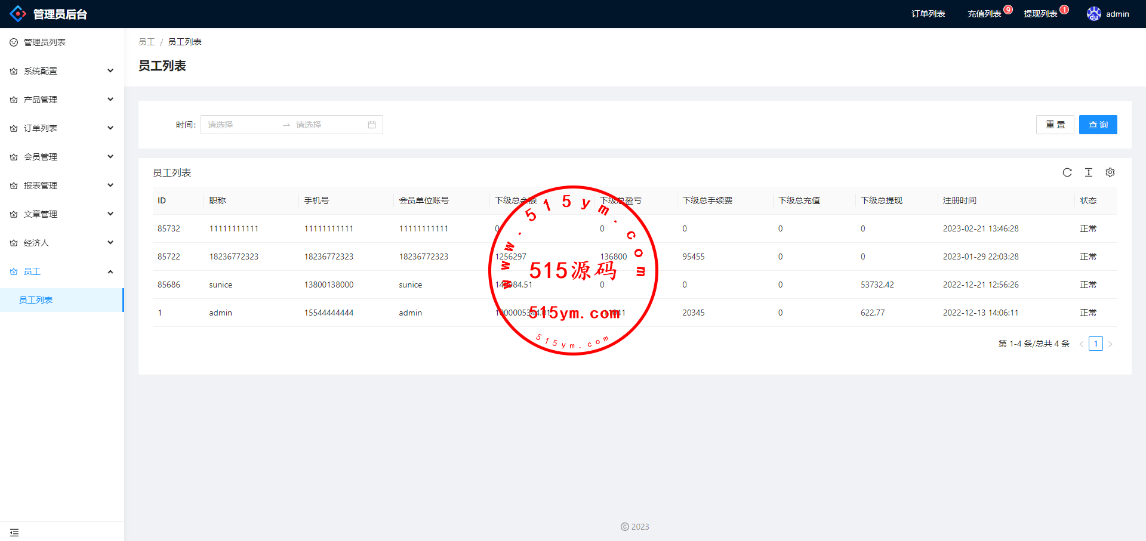The image size is (1146, 541).
Task: Expand the 系统配置 sidebar menu
Action: point(62,71)
